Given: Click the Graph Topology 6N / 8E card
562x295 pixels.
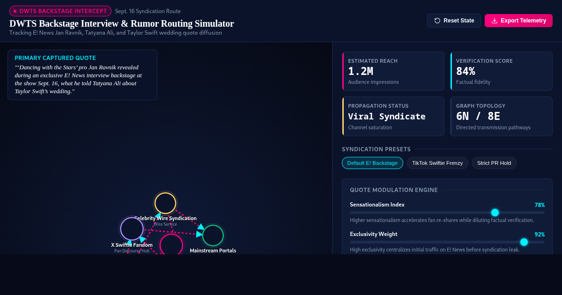Looking at the screenshot, I should [501, 116].
